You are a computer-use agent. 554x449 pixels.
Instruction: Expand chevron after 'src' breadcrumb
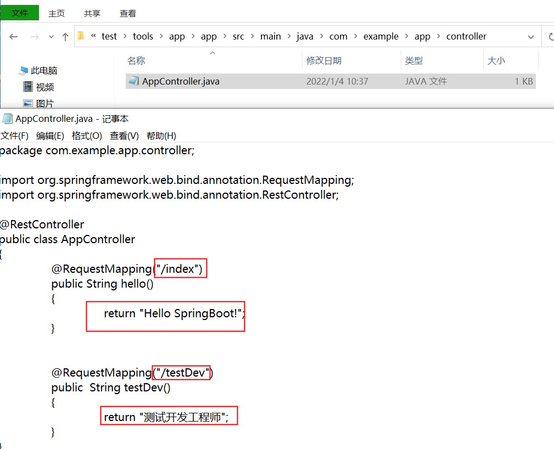[252, 36]
